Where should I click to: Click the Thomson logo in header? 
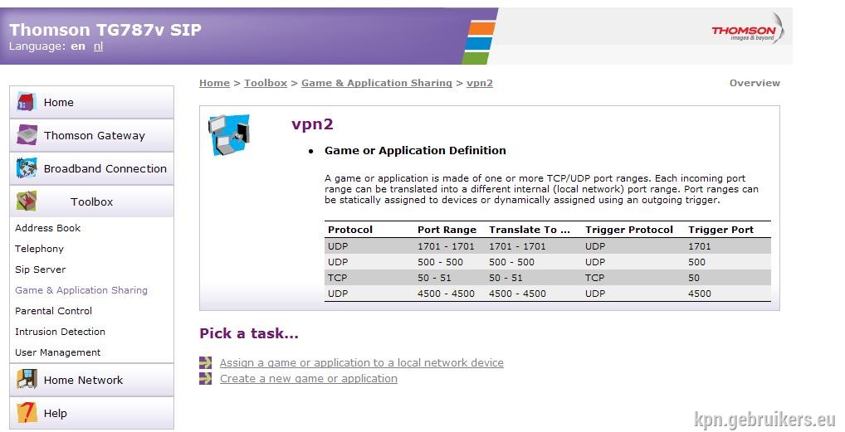coord(747,30)
